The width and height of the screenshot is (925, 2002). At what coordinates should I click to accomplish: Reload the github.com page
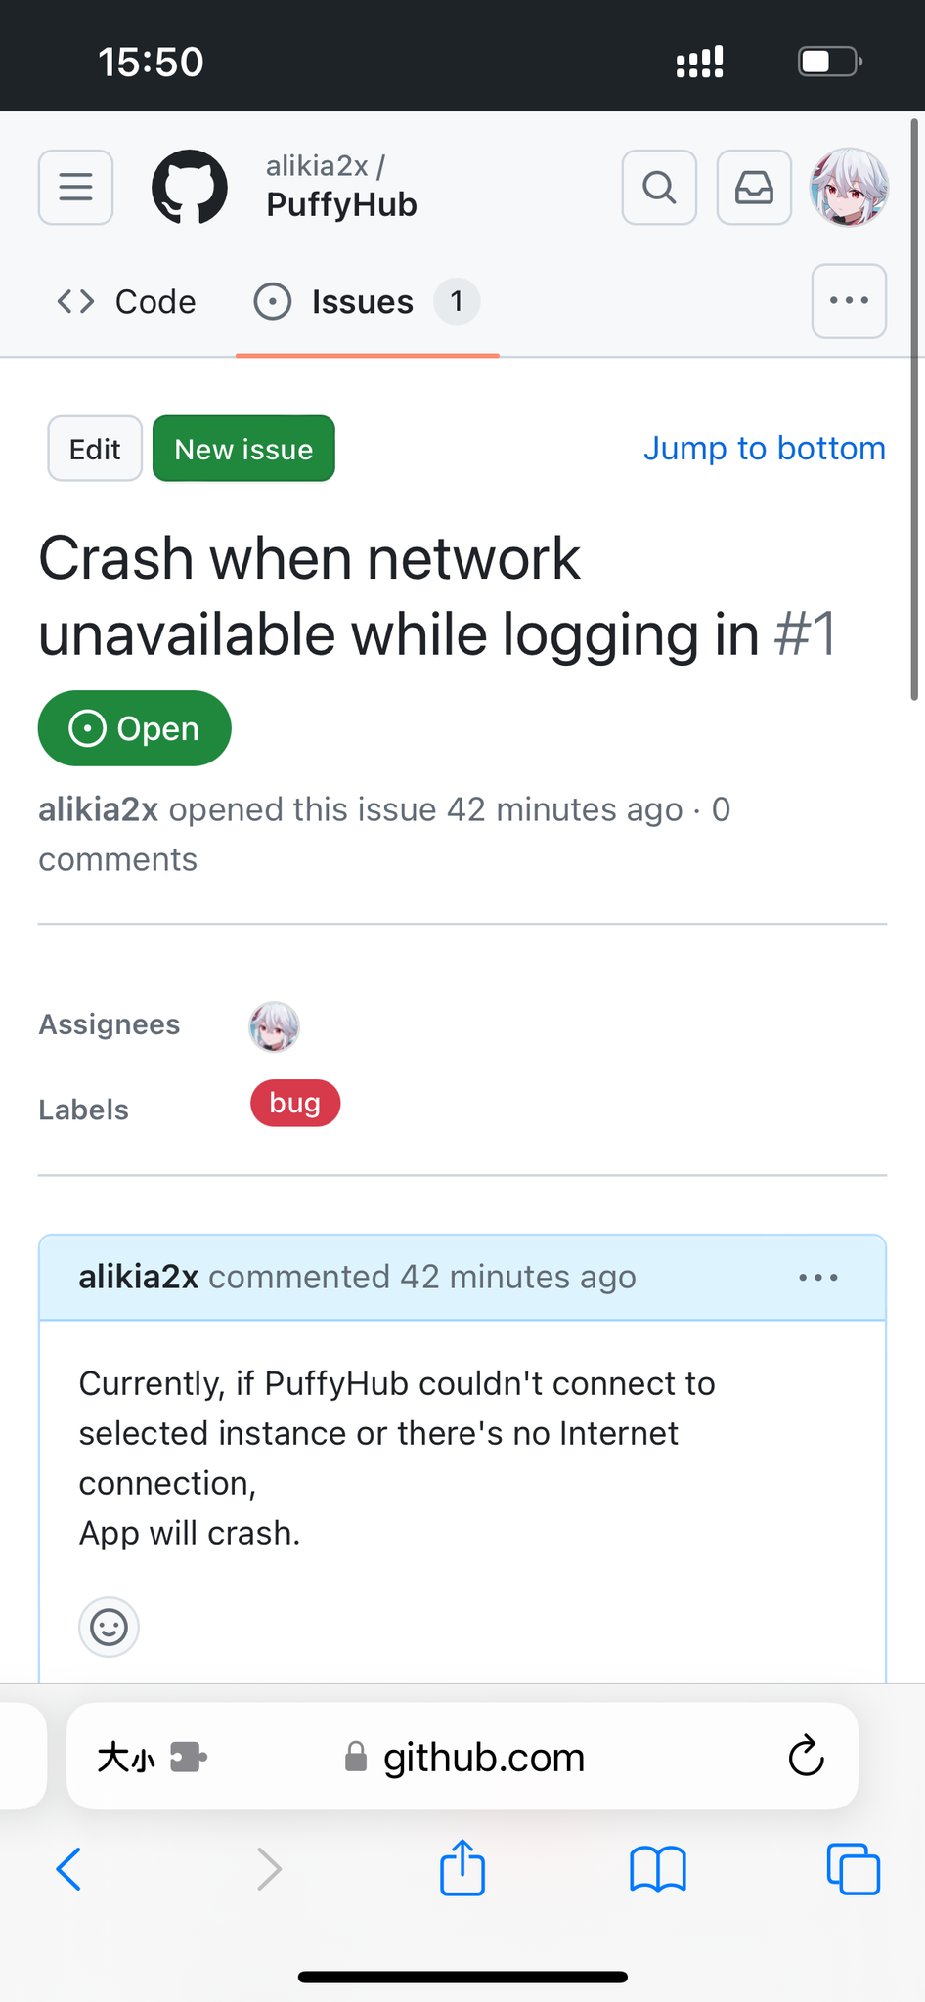806,1757
